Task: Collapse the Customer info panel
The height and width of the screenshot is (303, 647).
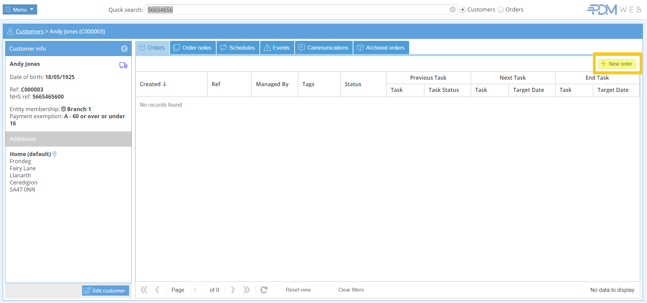Action: [x=124, y=49]
